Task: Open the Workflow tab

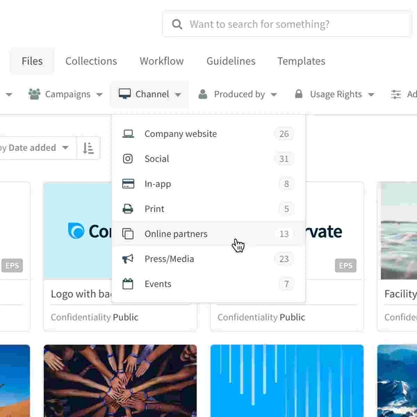Action: click(162, 61)
